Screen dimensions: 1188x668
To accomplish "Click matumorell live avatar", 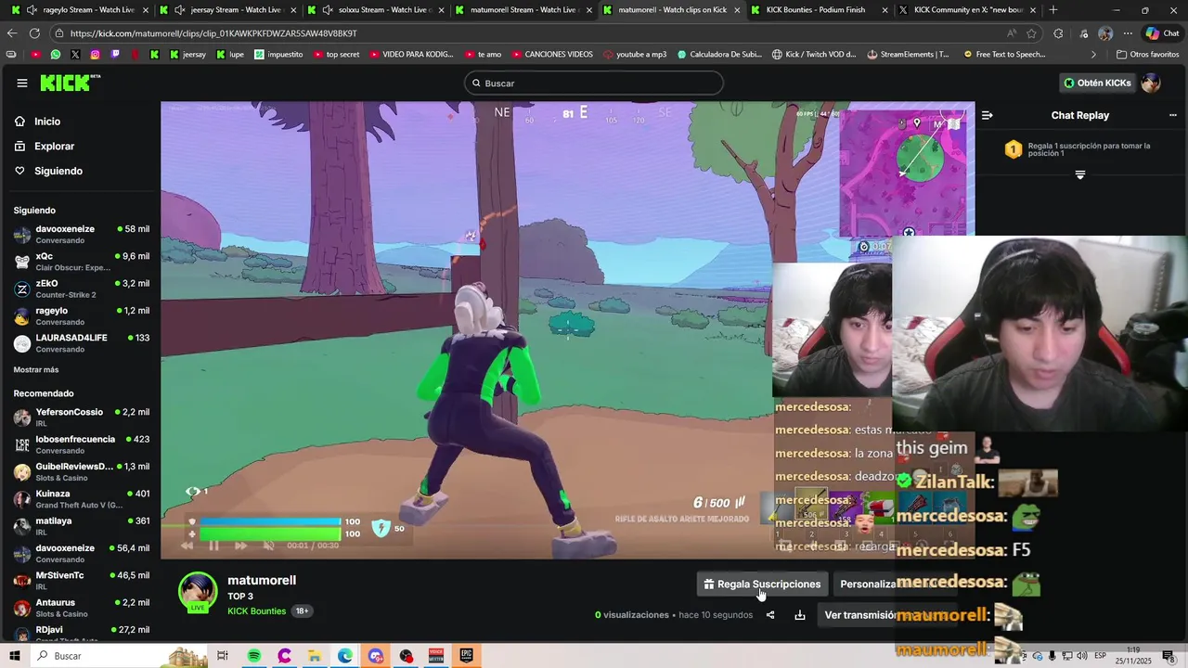I will [198, 594].
